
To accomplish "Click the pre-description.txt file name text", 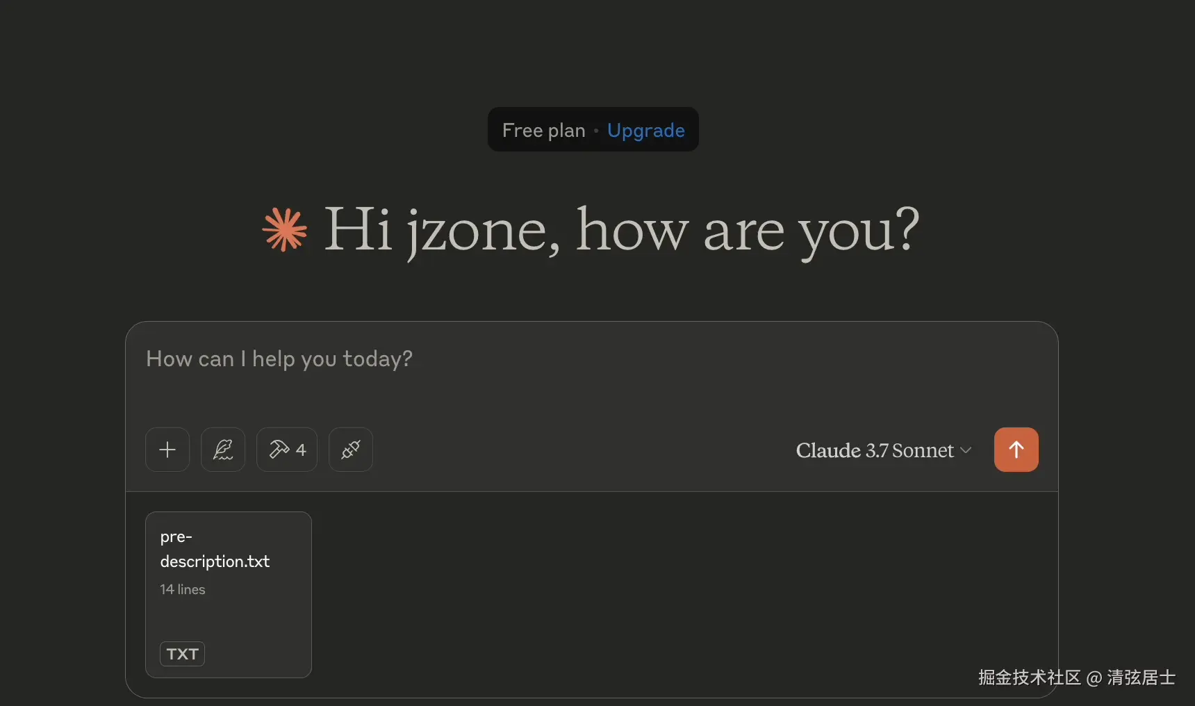I will [215, 549].
